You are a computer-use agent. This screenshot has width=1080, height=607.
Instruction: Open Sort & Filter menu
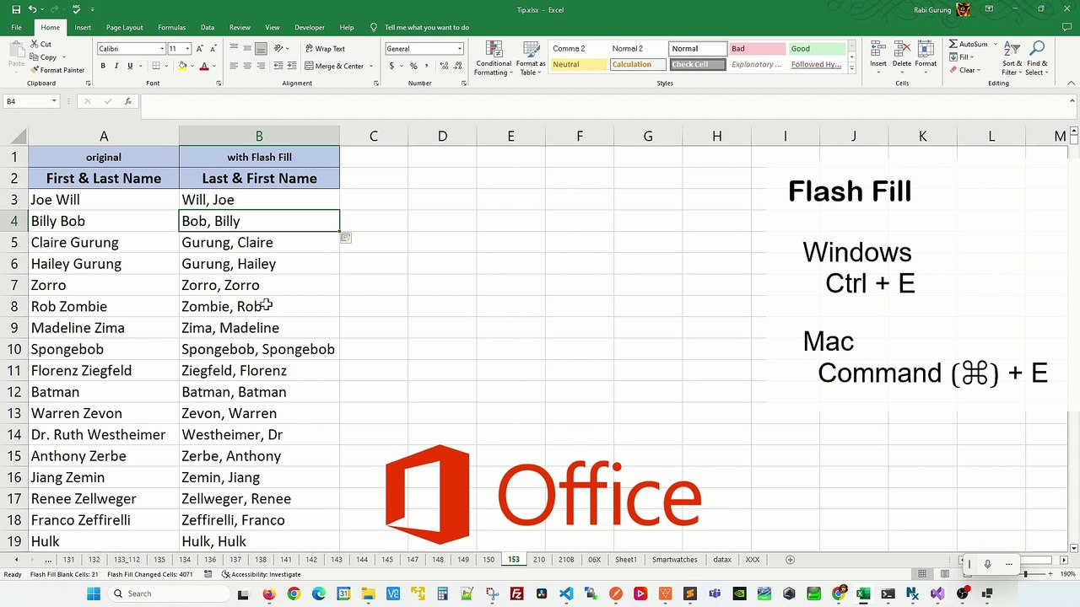point(1012,58)
